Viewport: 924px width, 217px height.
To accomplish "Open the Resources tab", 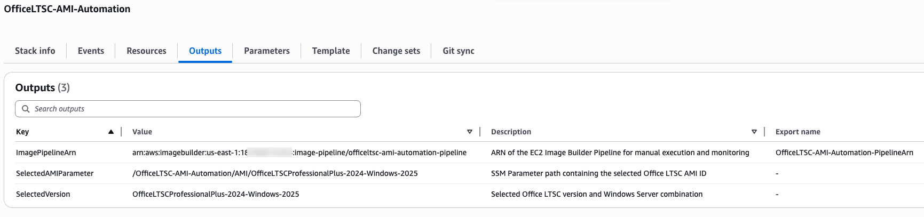I will pyautogui.click(x=146, y=51).
